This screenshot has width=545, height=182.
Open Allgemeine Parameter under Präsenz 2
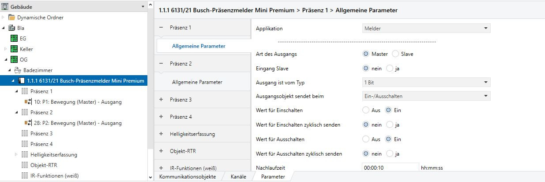point(197,82)
